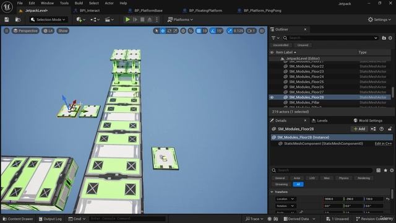Open the Edit menu
The image size is (396, 223).
(x=32, y=3)
